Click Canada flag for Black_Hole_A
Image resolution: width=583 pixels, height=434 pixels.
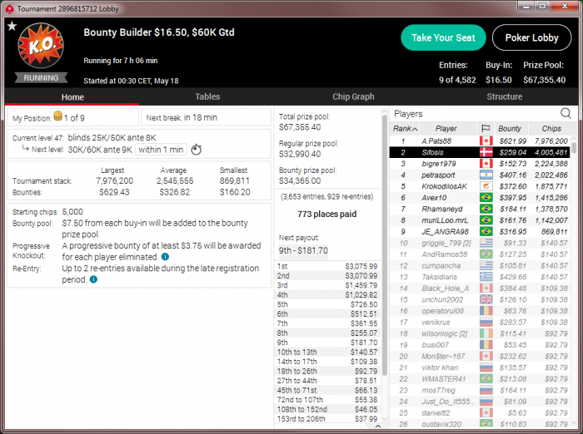coord(486,289)
